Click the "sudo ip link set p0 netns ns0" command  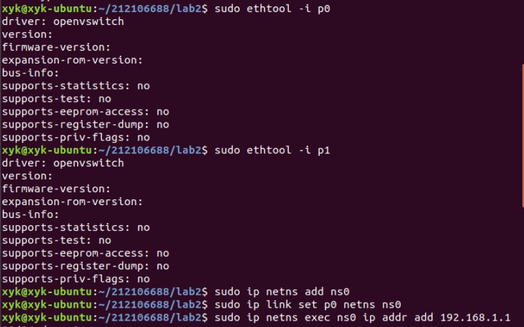(308, 305)
